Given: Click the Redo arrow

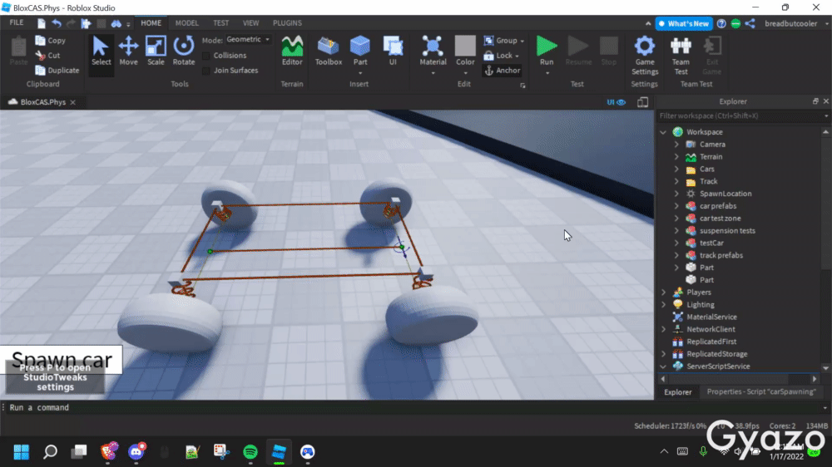Looking at the screenshot, I should click(71, 23).
